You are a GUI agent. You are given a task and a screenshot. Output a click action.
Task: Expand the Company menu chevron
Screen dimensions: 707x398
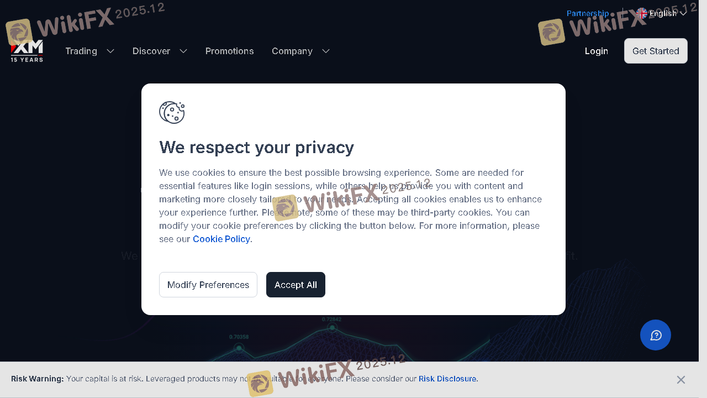click(326, 51)
